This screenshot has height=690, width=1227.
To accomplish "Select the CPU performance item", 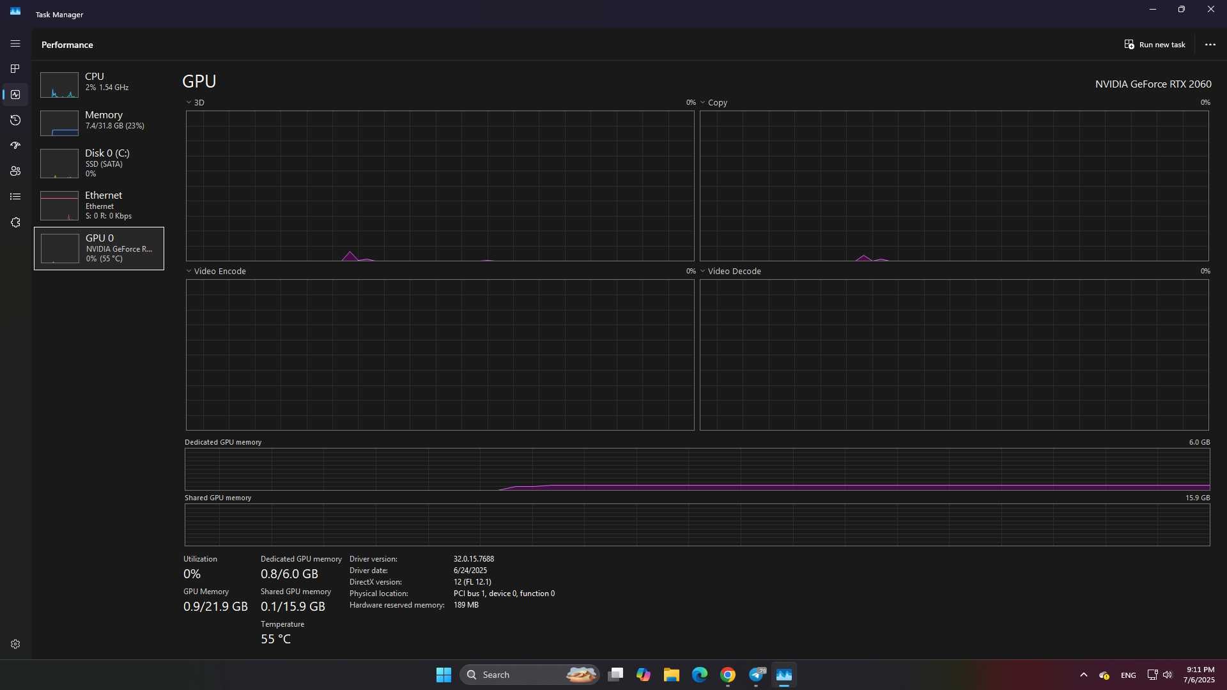I will (99, 84).
